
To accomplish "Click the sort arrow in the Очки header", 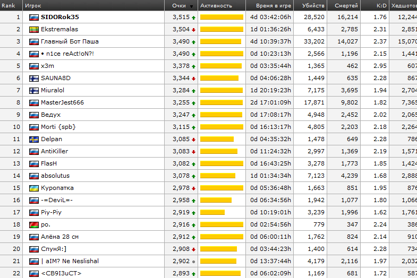I will point(191,6).
